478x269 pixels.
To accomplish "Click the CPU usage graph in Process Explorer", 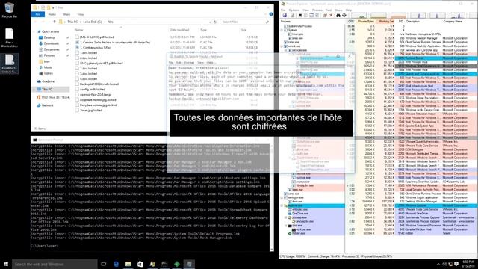I will 358,15.
